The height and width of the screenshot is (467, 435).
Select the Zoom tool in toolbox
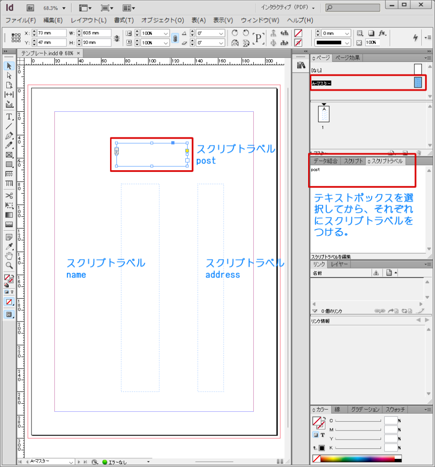9,265
